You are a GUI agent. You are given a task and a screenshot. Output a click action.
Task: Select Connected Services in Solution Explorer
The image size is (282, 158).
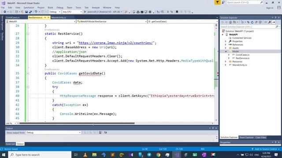242,38
